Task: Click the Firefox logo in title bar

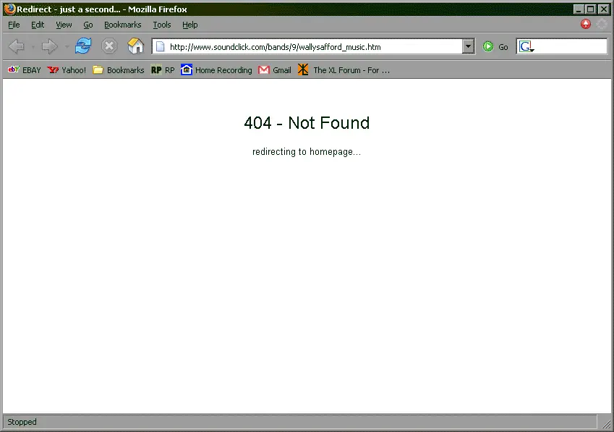Action: click(10, 9)
